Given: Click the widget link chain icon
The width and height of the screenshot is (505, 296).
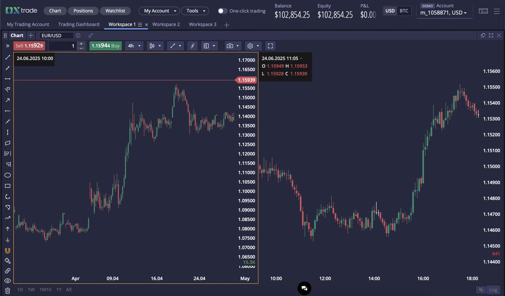Looking at the screenshot, I should (90, 36).
